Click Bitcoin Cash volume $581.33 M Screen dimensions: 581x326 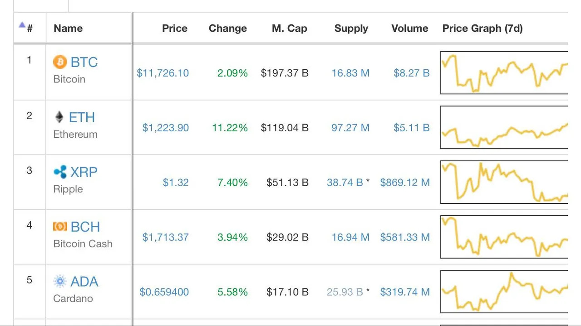[405, 237]
